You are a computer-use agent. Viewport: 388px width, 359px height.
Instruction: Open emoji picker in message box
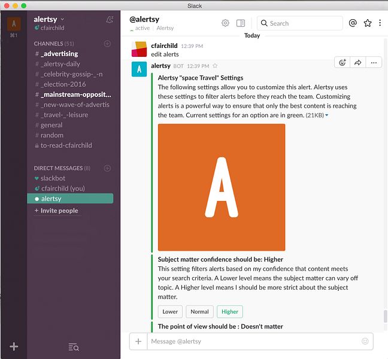click(365, 341)
